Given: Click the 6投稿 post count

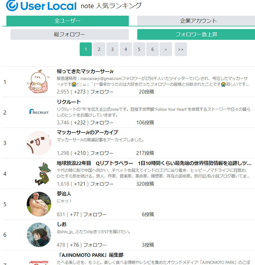Looking at the screenshot, I should pyautogui.click(x=148, y=214).
